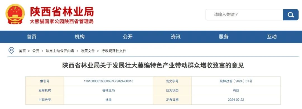Click the 陕西省林业局 site title
The image size is (302, 109).
tap(62, 11)
